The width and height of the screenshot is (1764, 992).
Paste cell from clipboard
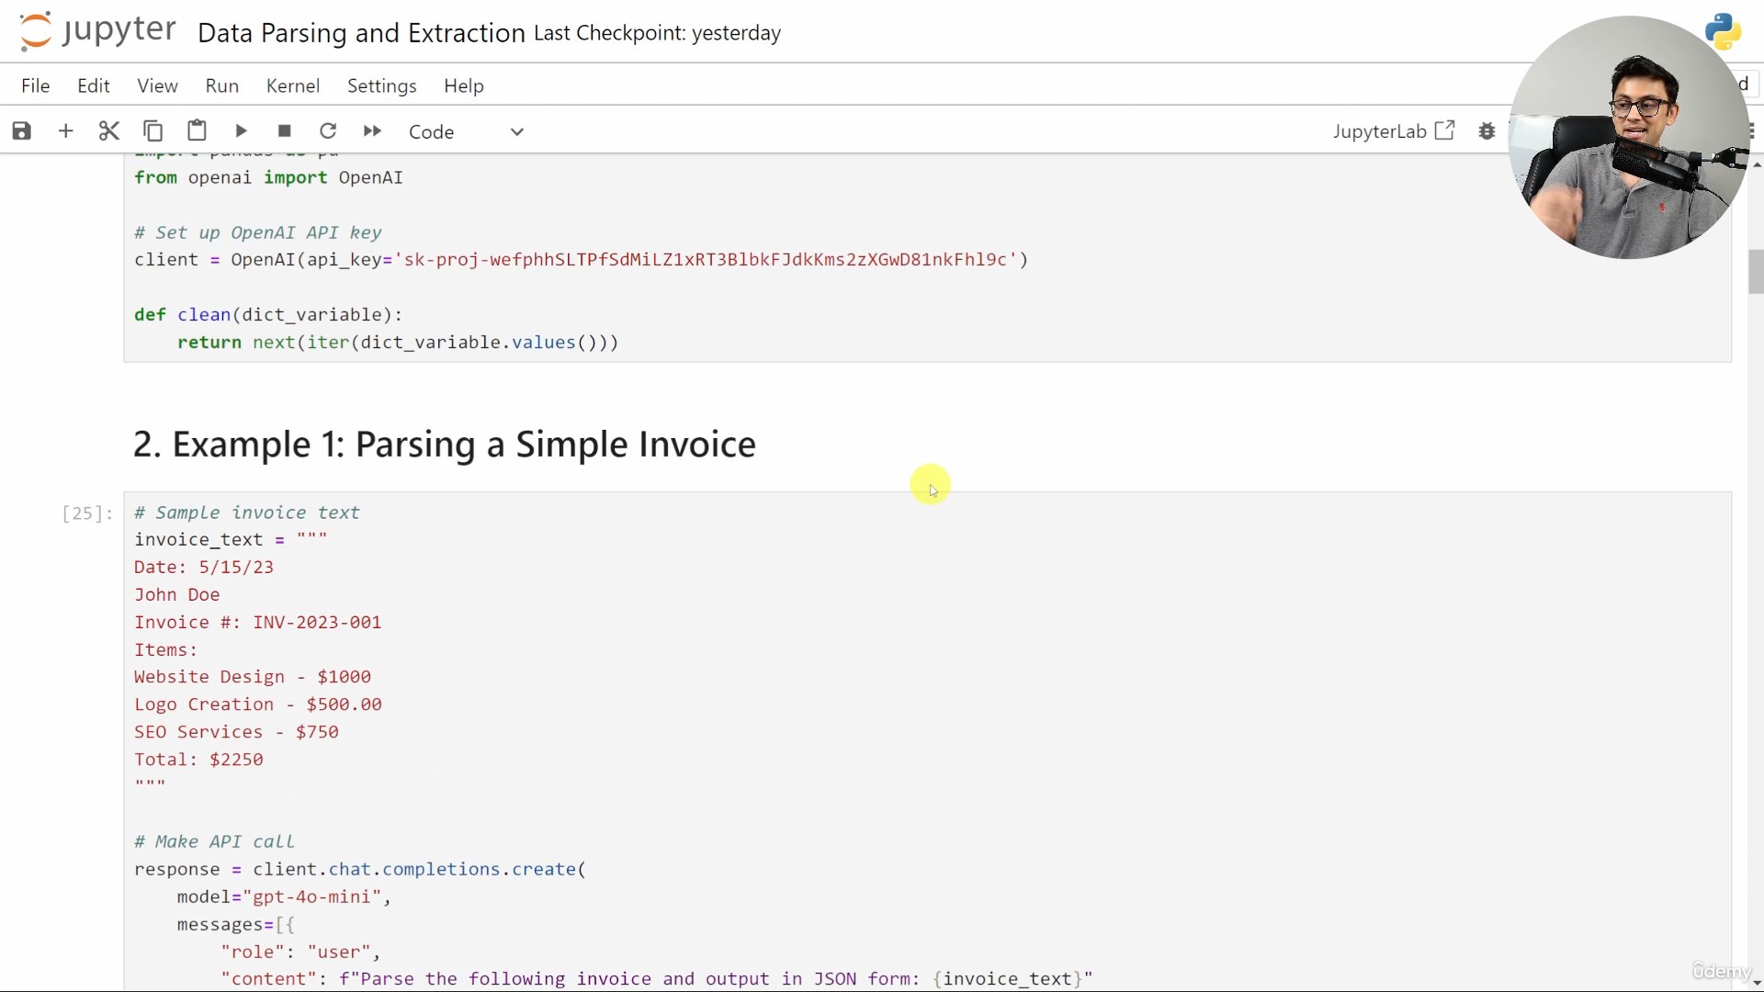197,130
